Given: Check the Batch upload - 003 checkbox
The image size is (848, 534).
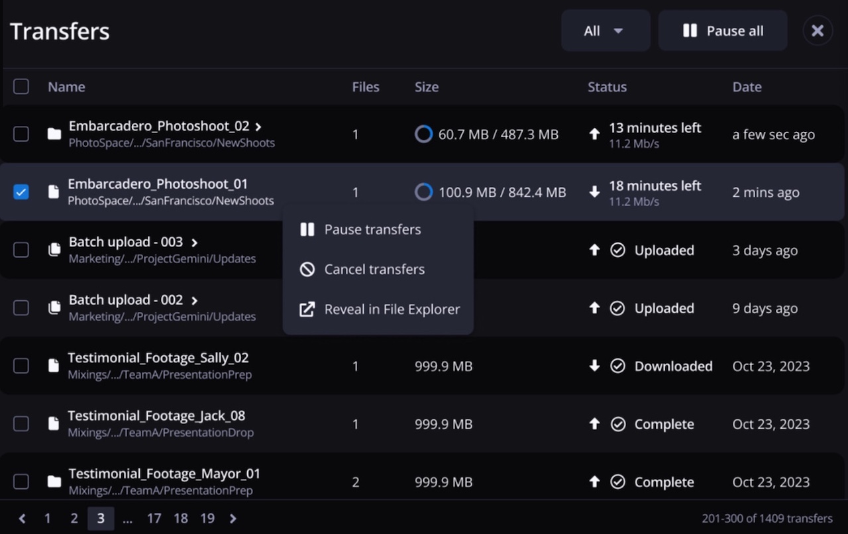Looking at the screenshot, I should [x=21, y=250].
